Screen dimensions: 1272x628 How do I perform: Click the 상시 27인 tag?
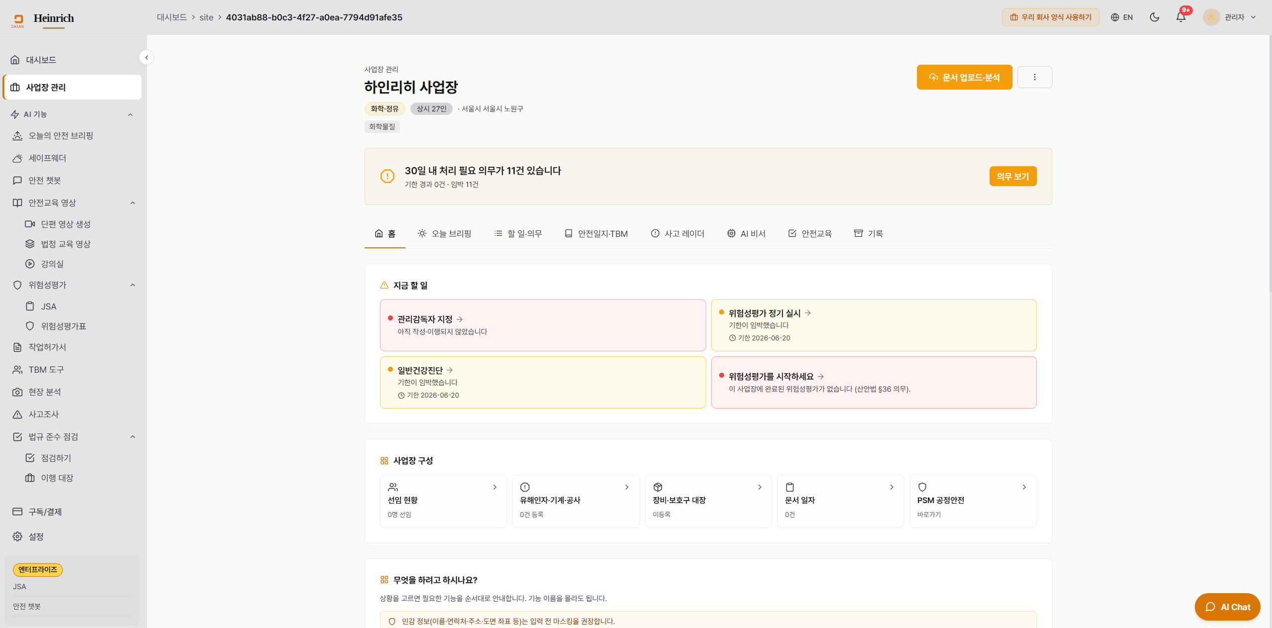click(431, 108)
